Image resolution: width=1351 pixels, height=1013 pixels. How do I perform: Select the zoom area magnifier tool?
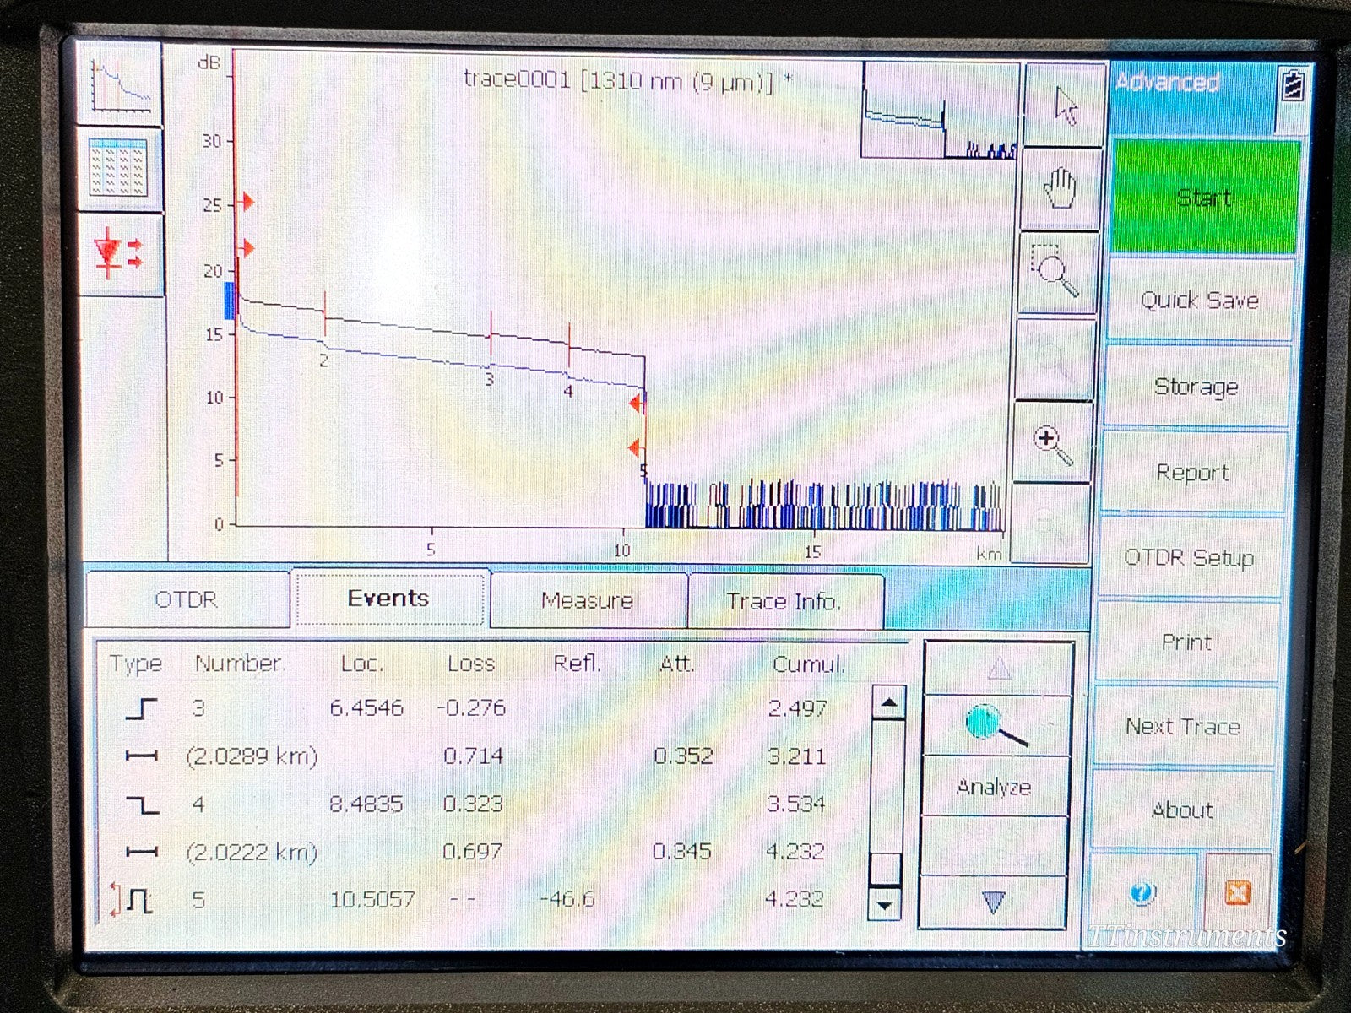1055,271
